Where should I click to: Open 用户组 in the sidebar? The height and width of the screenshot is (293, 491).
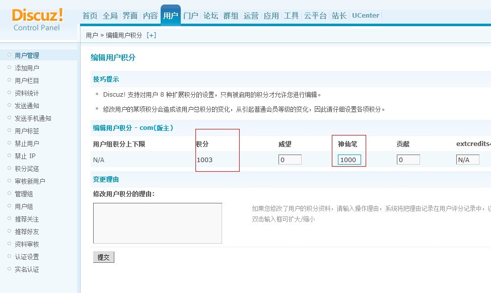tap(24, 206)
